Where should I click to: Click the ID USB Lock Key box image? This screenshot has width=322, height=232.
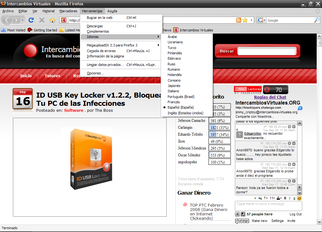point(91,159)
